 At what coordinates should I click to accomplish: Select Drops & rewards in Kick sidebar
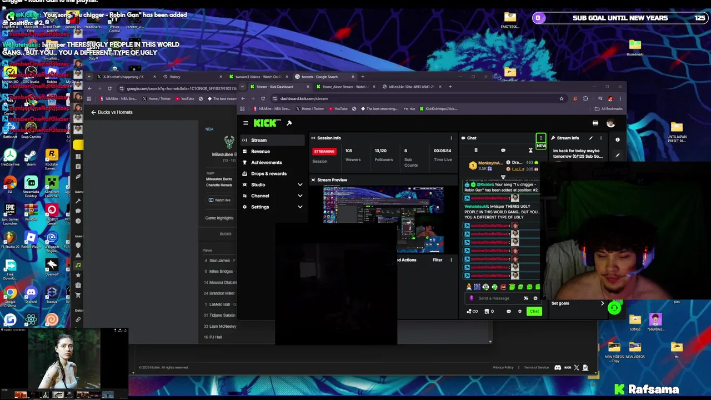[x=273, y=173]
